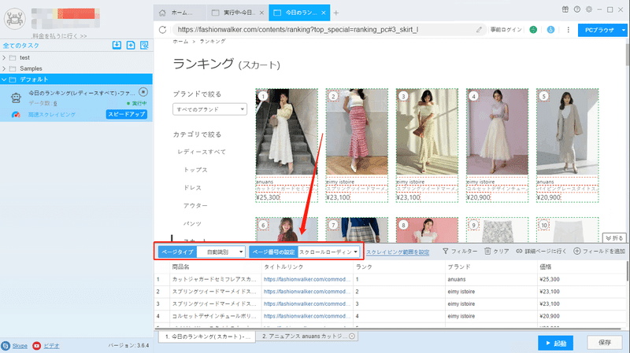Click 料金を払うに行く link
Image resolution: width=630 pixels, height=353 pixels.
[x=60, y=35]
